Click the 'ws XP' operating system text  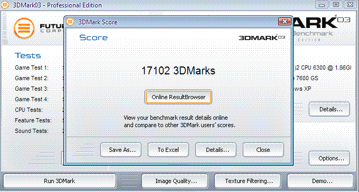[x=303, y=89]
